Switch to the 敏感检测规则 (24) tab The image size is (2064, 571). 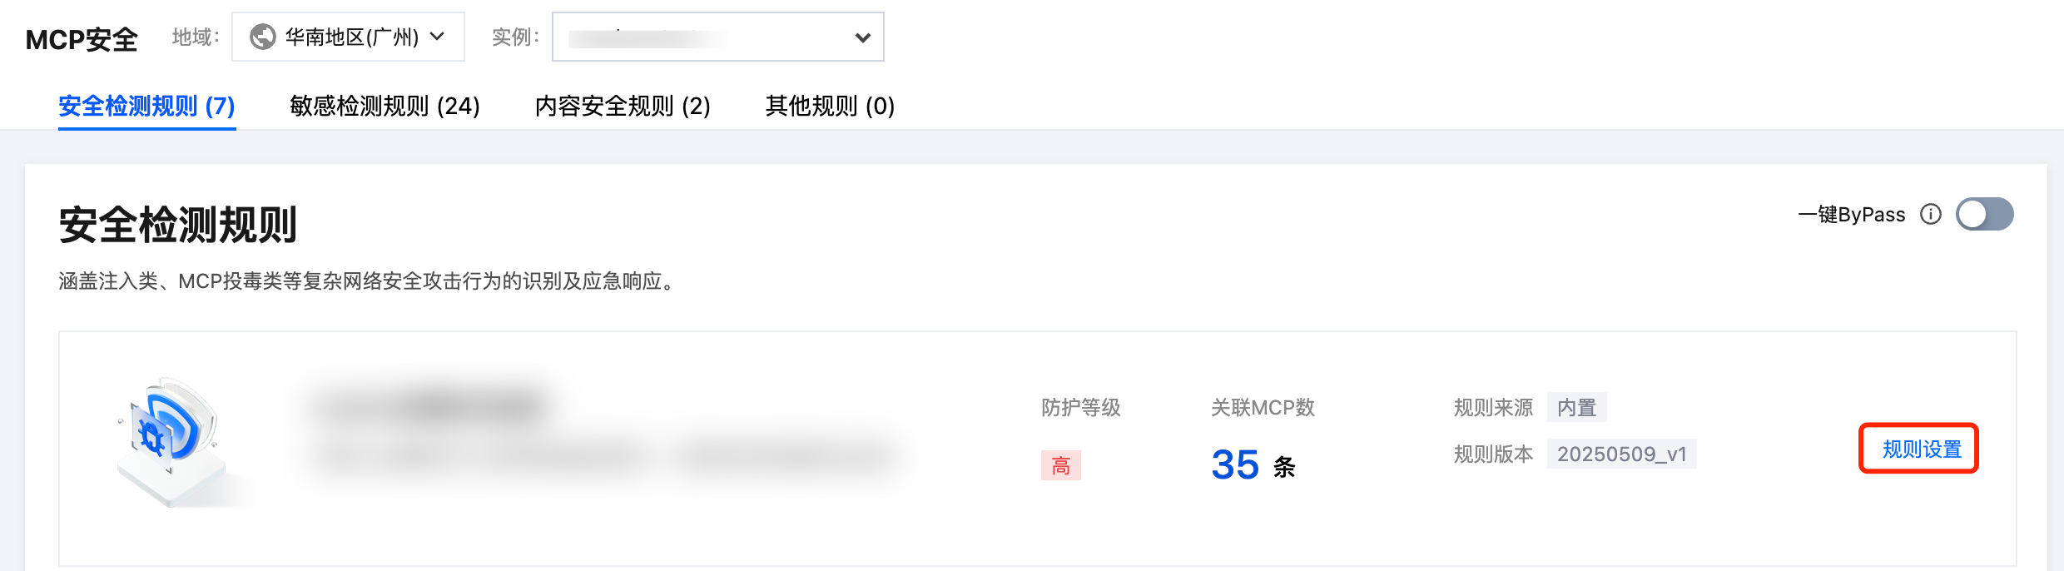coord(385,106)
